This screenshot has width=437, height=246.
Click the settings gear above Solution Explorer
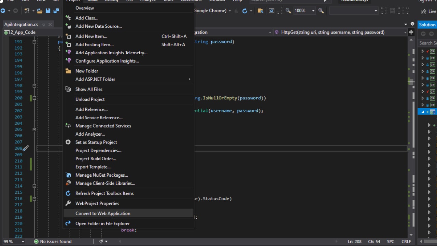point(412,24)
